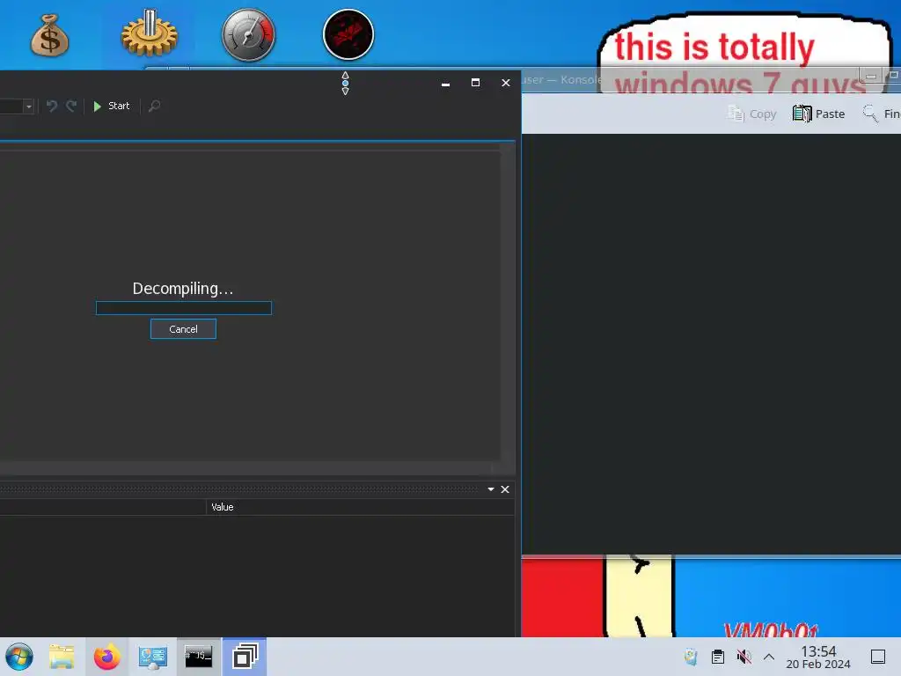Close the bottom Value panel
The width and height of the screenshot is (901, 676).
click(x=505, y=489)
